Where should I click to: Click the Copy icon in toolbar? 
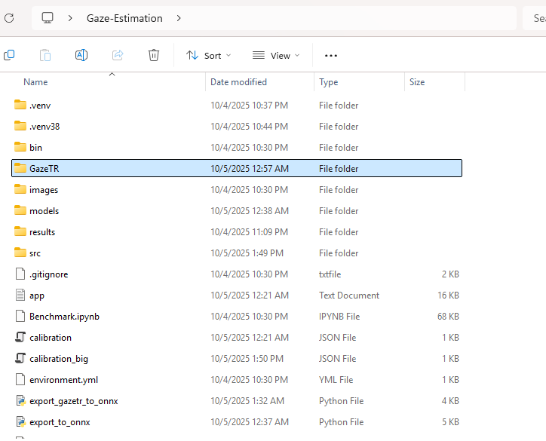pos(9,55)
